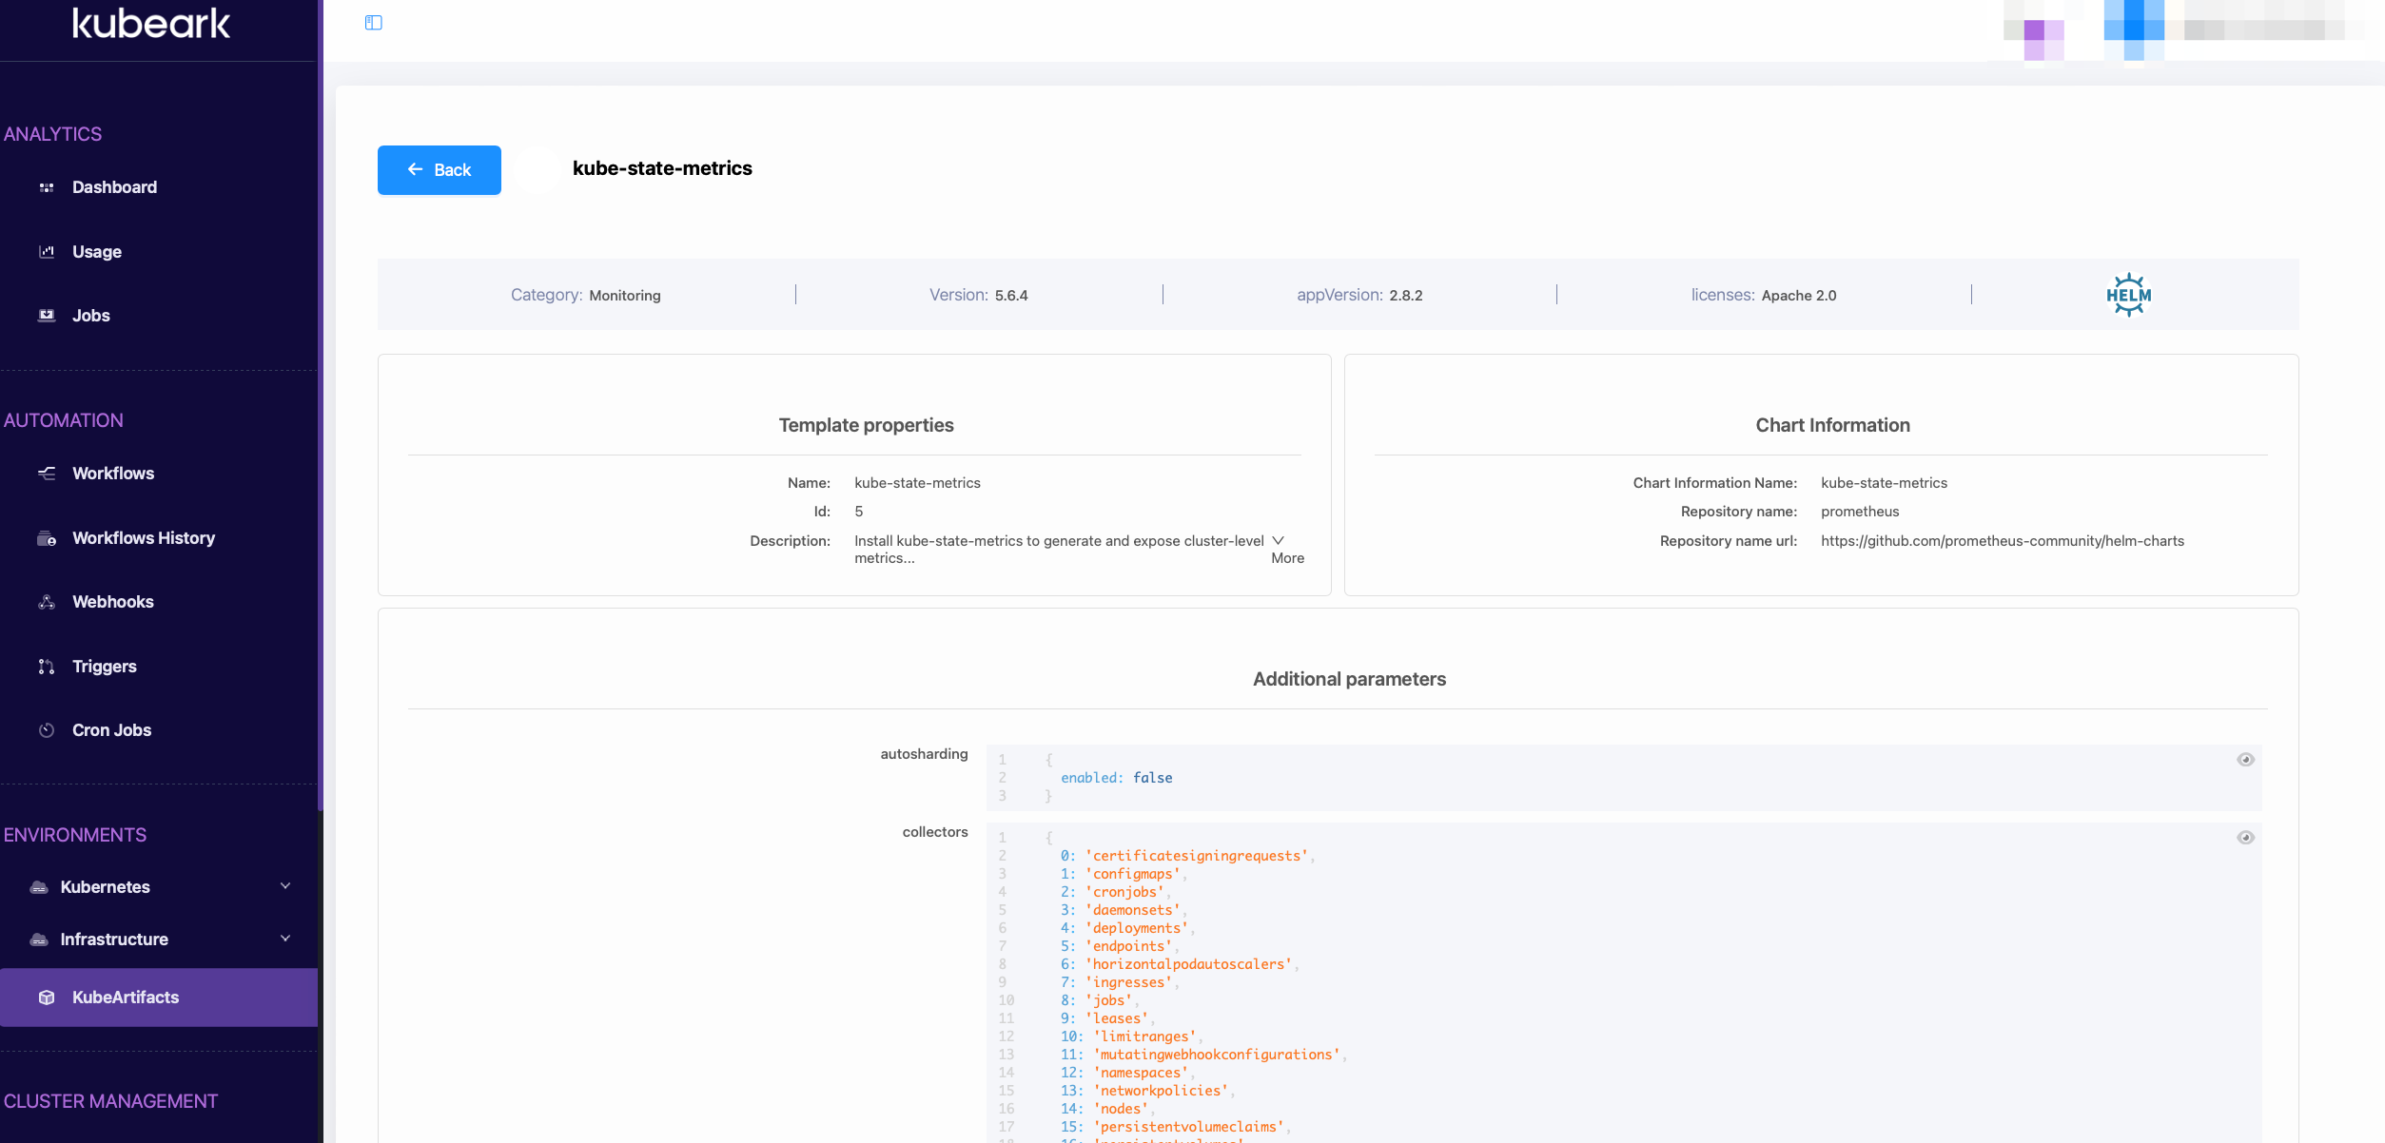The width and height of the screenshot is (2385, 1143).
Task: Toggle eye icon for collectors parameter
Action: pyautogui.click(x=2245, y=837)
